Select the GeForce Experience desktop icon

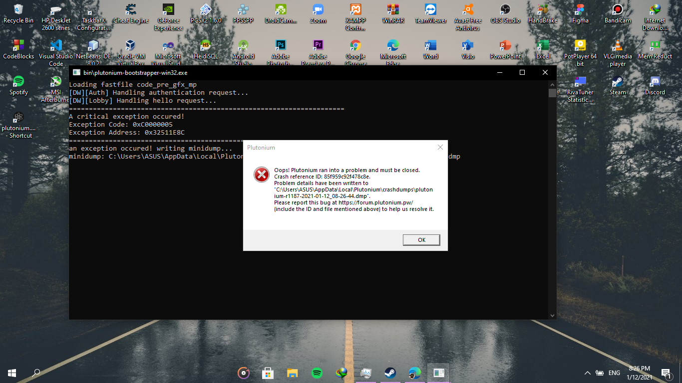[x=168, y=17]
